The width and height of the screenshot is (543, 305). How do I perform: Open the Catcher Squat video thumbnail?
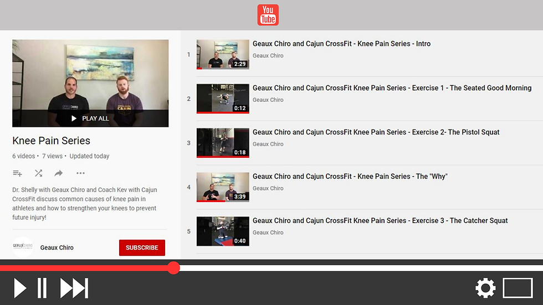pos(223,231)
